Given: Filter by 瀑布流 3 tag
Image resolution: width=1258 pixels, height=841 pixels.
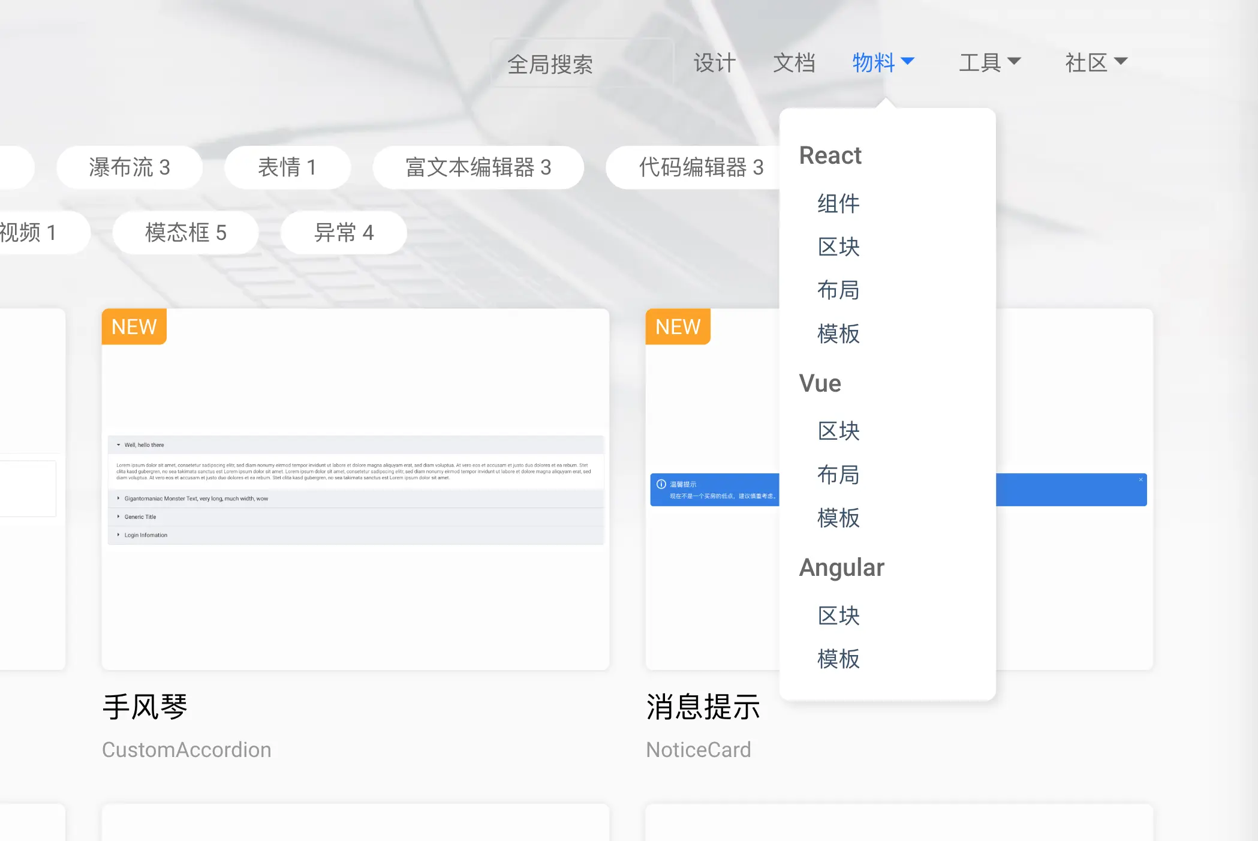Looking at the screenshot, I should [x=130, y=167].
